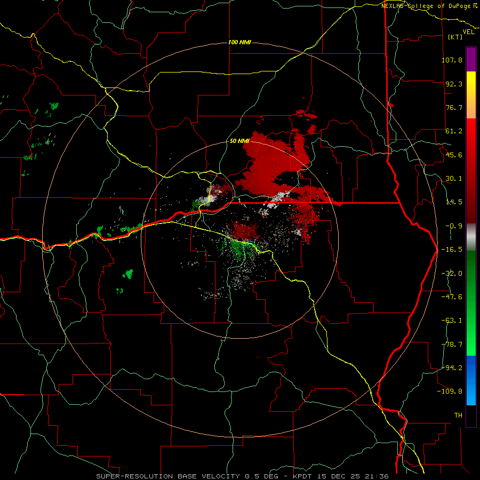Click the "76.7" velocity scale value

(454, 107)
